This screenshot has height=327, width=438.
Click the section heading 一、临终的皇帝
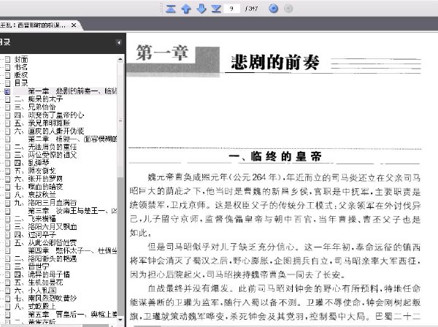tap(275, 156)
